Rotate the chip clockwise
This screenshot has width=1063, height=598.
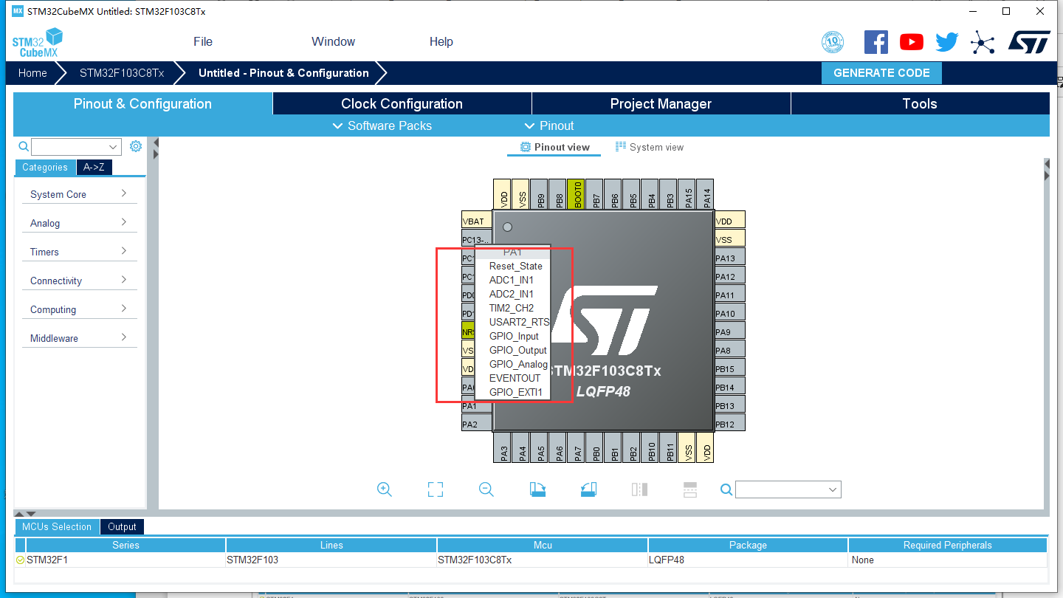point(537,489)
